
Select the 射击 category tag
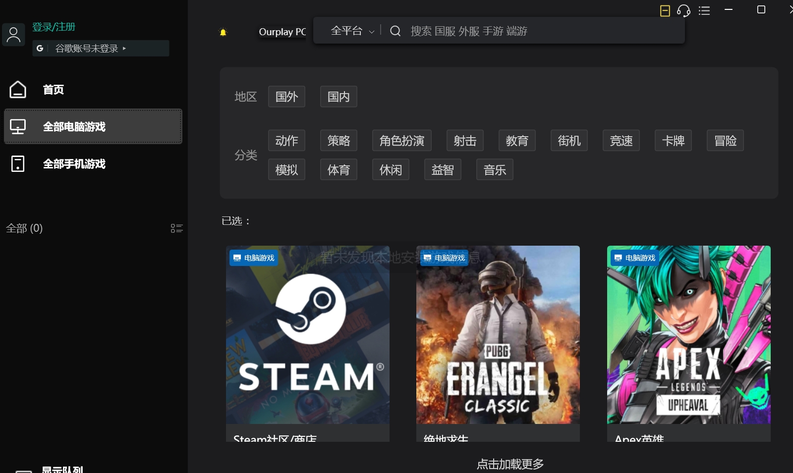point(465,141)
